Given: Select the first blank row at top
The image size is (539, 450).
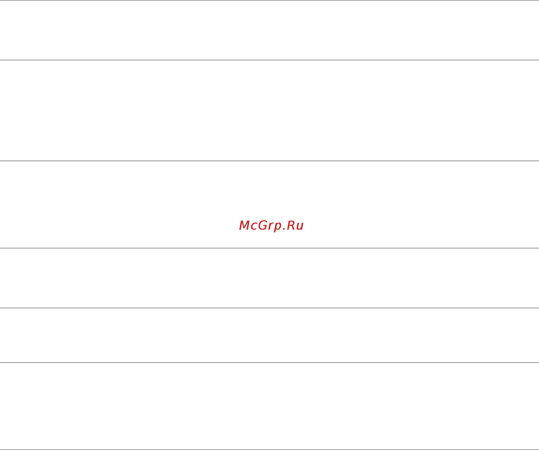Looking at the screenshot, I should tap(269, 30).
